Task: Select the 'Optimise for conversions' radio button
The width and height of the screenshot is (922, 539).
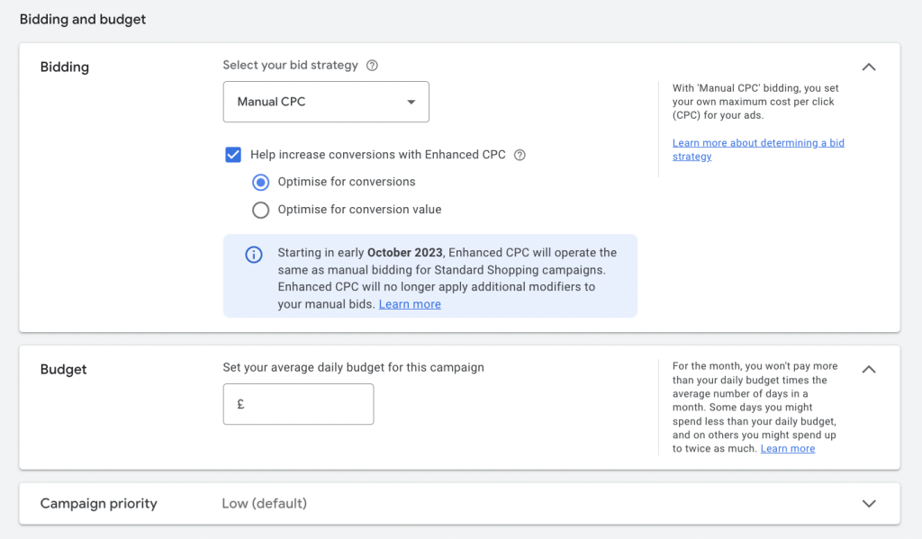Action: [x=261, y=182]
